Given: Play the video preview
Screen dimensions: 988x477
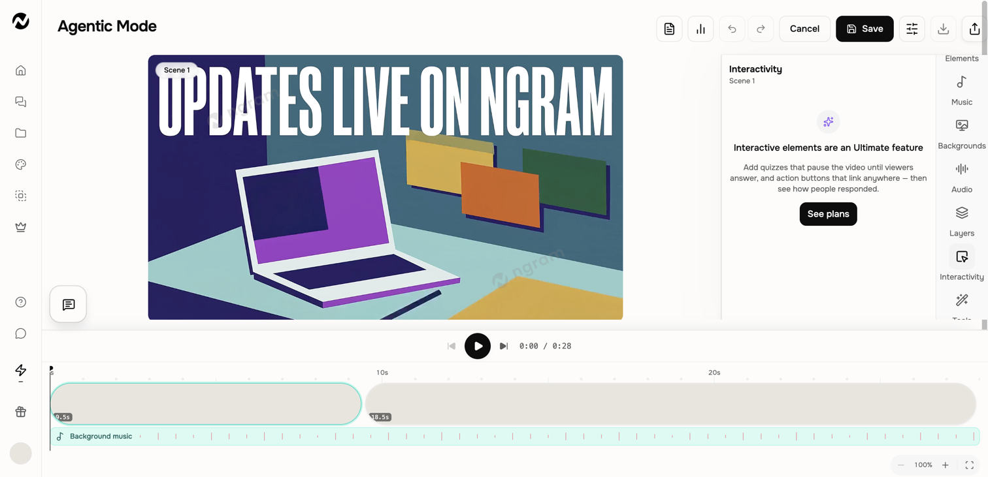Looking at the screenshot, I should (x=478, y=346).
